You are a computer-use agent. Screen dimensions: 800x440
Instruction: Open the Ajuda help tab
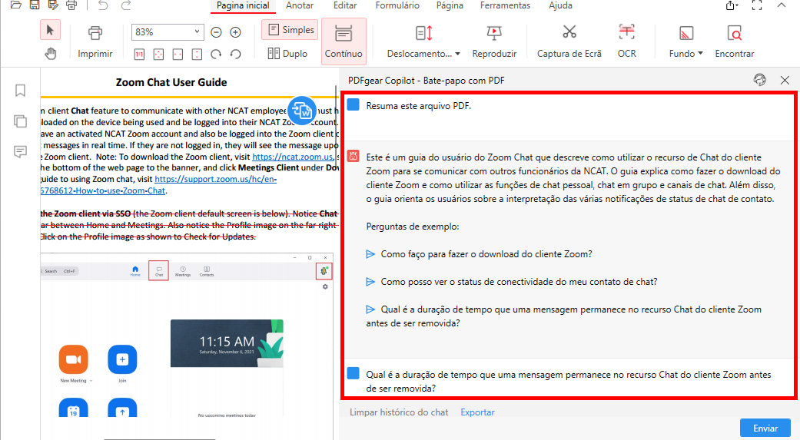click(560, 5)
